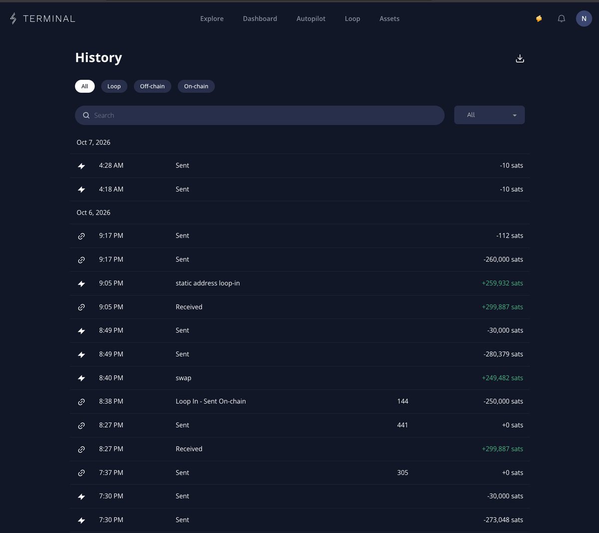Click the TERMINAL brand text
This screenshot has width=599, height=533.
(49, 18)
